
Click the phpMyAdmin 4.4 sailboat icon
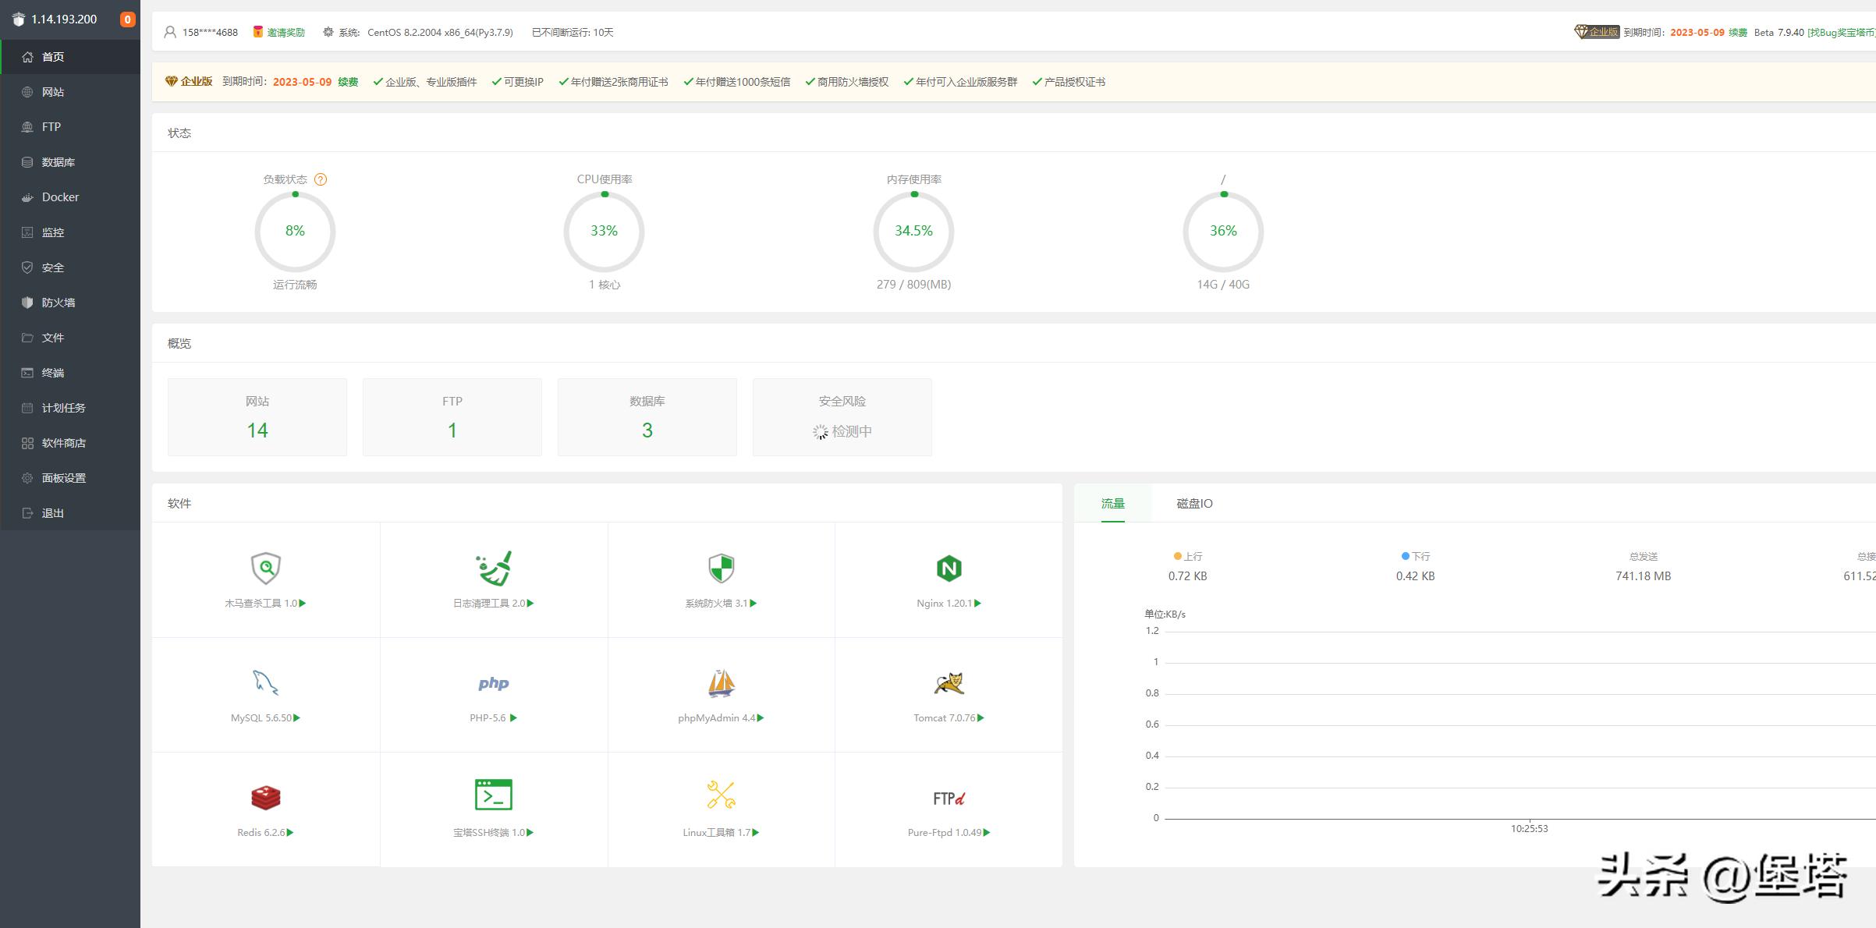tap(721, 683)
